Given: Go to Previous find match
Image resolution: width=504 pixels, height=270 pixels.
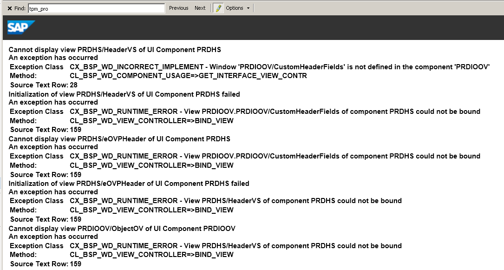Looking at the screenshot, I should [179, 8].
